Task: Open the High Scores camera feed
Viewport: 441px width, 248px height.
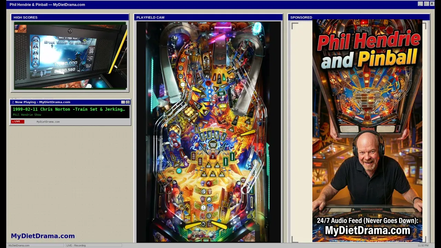Action: point(70,55)
